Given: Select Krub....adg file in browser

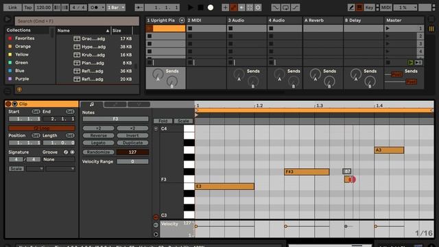Looking at the screenshot, I should click(x=93, y=55).
